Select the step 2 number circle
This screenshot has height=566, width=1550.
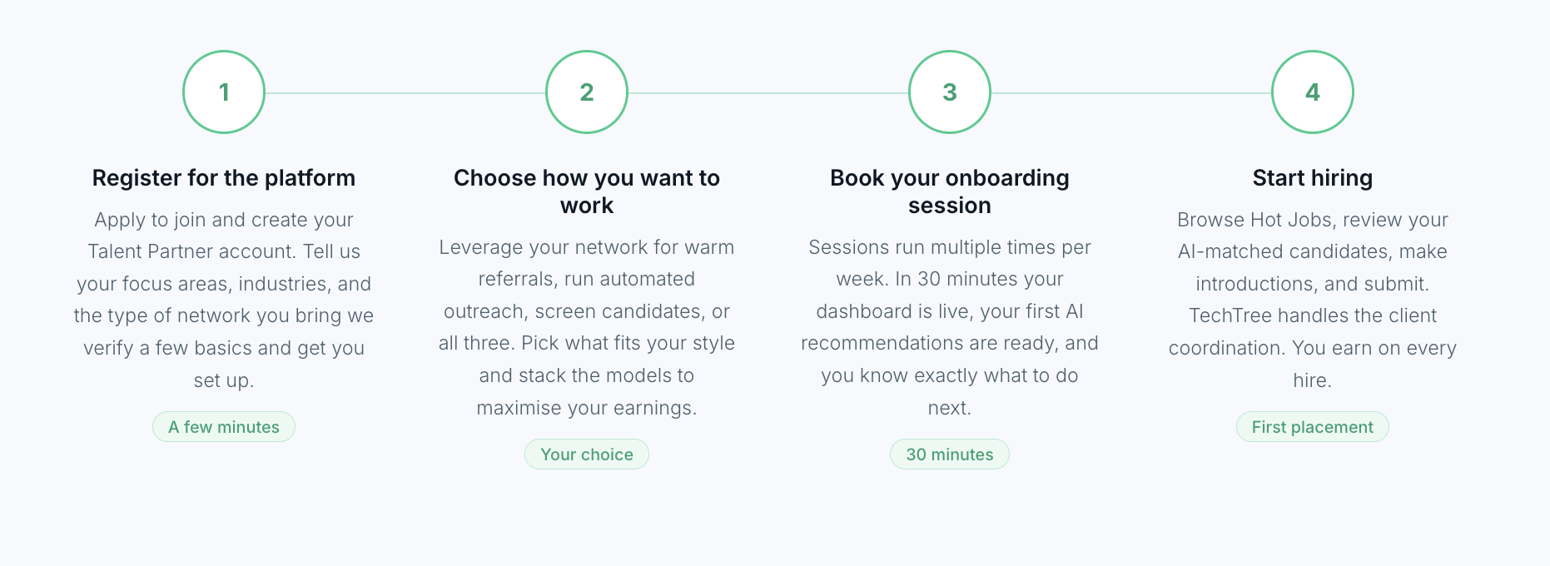pos(587,92)
